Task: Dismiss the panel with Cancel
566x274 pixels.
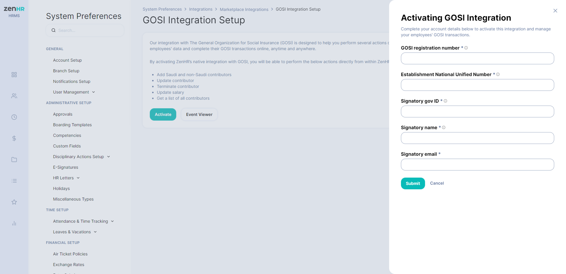Action: (437, 183)
